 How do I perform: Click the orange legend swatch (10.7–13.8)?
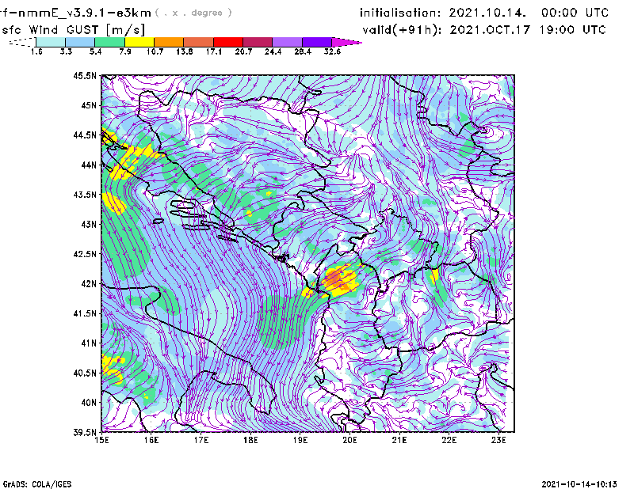[x=169, y=42]
